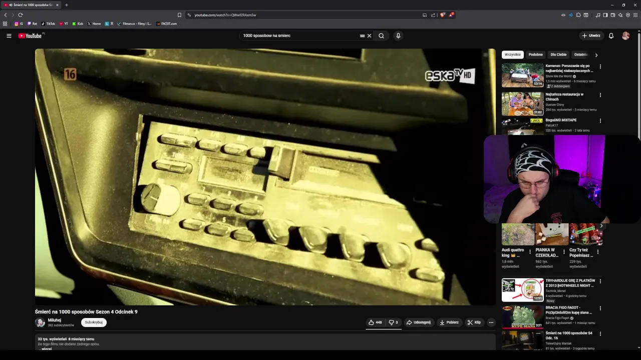641x360 pixels.
Task: Like the video with thumbs up
Action: point(375,322)
